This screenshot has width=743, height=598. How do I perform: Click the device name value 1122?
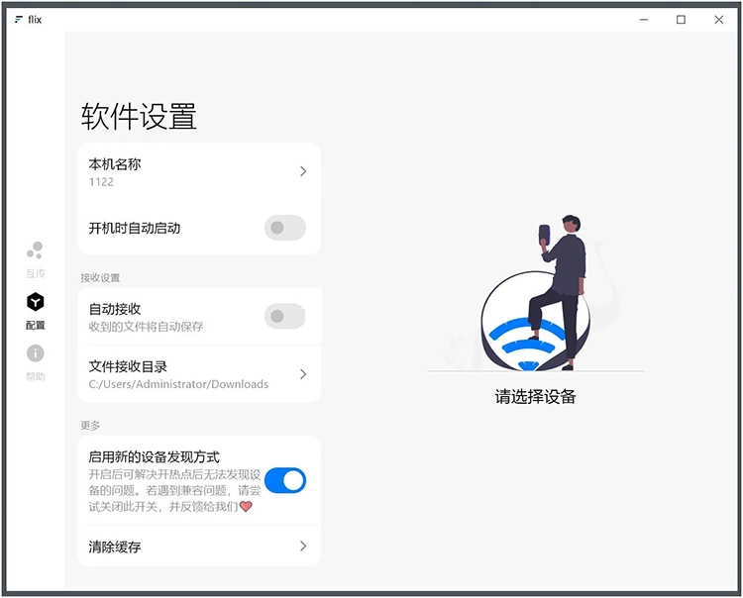[101, 182]
